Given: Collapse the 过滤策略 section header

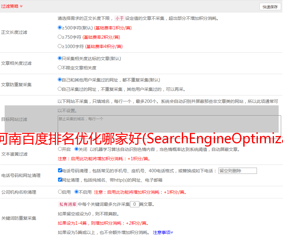Looking at the screenshot, I should pyautogui.click(x=12, y=6).
